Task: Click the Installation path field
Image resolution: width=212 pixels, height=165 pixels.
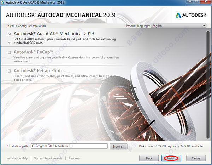Action: click(69, 146)
